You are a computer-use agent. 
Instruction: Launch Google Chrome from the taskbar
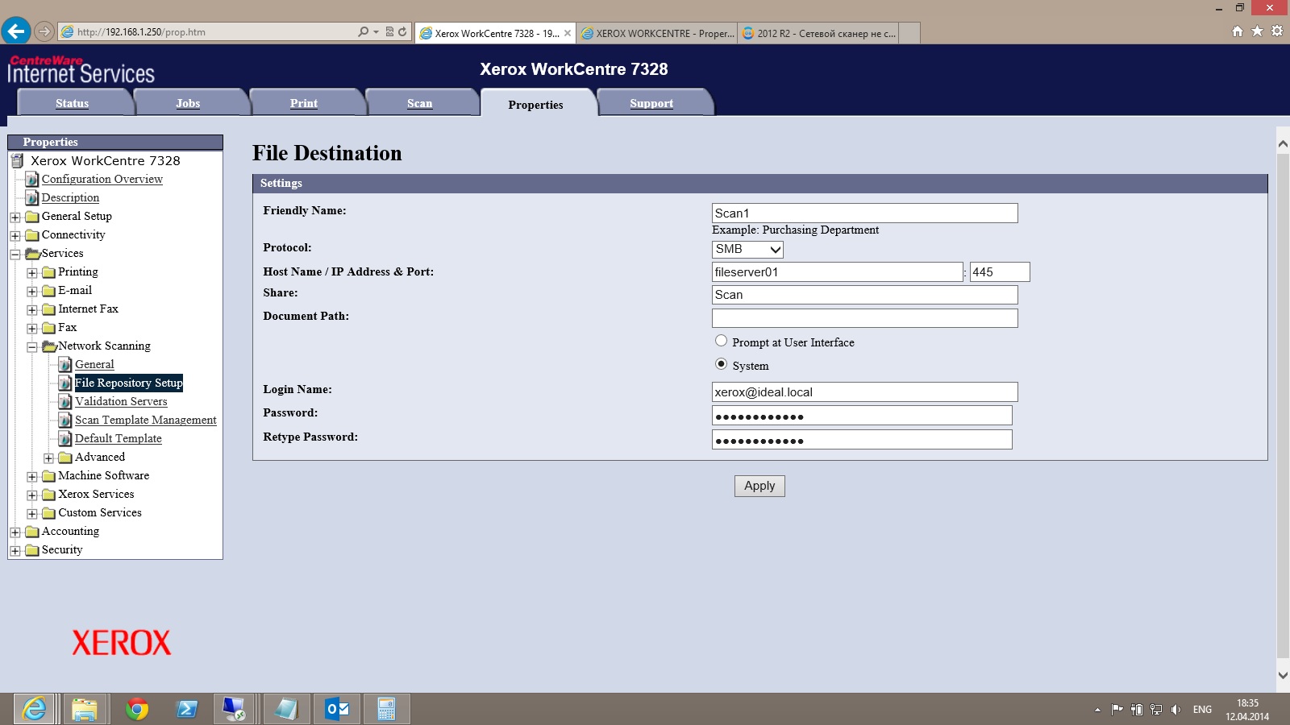click(x=137, y=709)
